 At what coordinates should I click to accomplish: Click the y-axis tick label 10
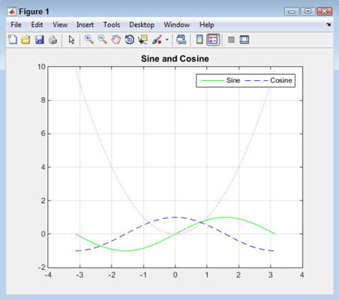(41, 67)
